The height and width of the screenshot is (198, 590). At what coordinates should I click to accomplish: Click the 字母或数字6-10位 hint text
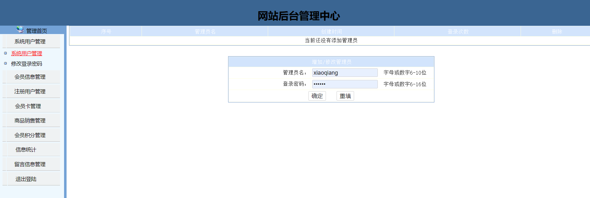tap(405, 72)
